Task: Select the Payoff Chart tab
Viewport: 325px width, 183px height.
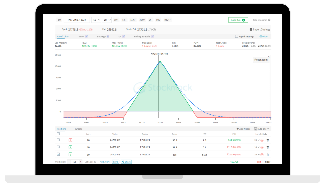Action: 63,36
